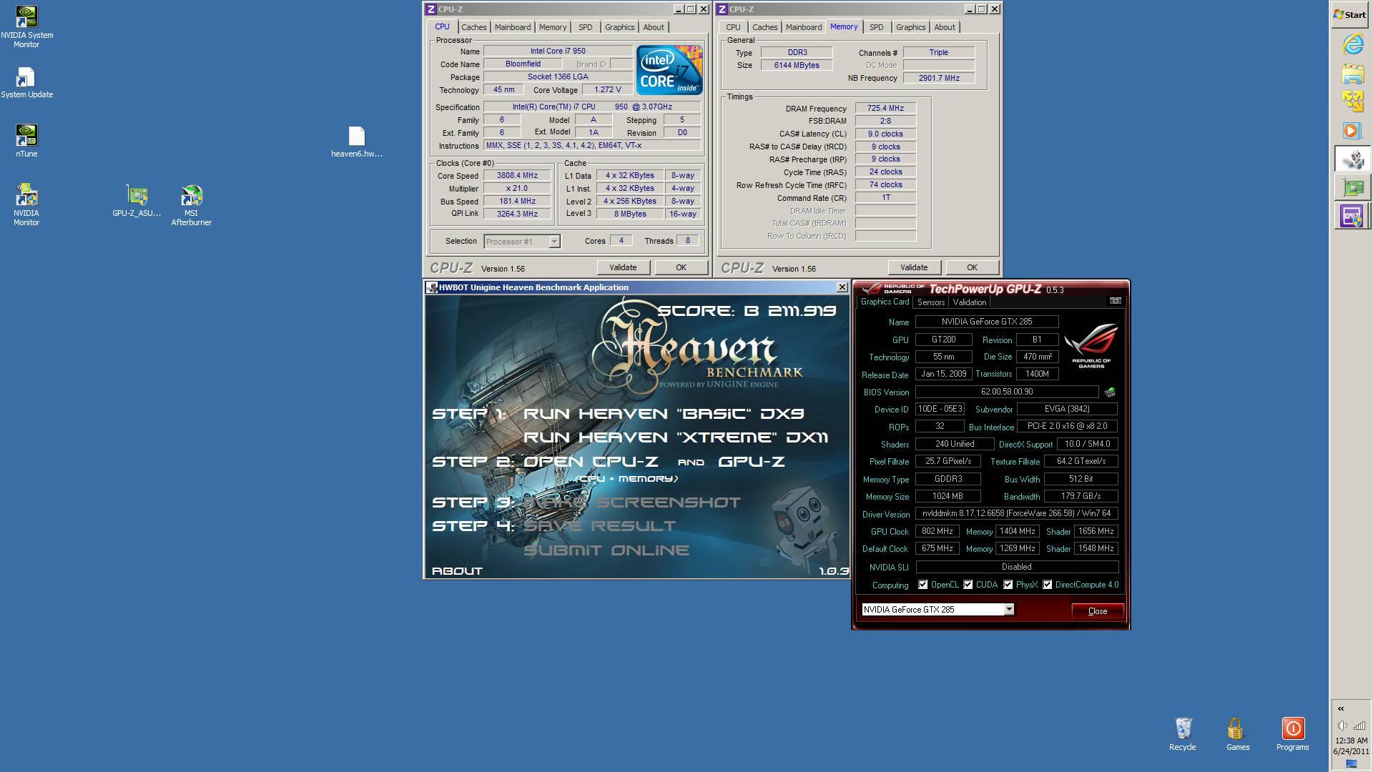
Task: Expand hidden tray icons chevron
Action: 1341,709
